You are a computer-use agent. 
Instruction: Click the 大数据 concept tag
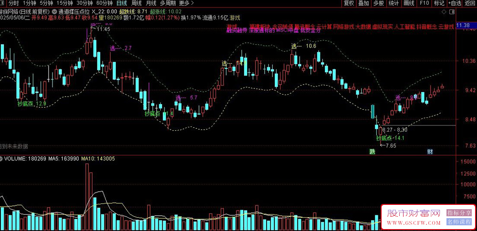click(x=363, y=26)
